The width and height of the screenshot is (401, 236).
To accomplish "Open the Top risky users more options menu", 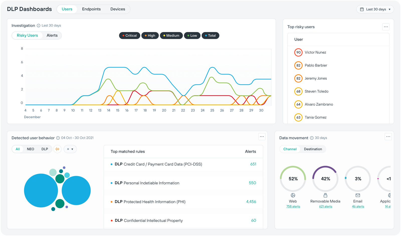I will pyautogui.click(x=386, y=27).
